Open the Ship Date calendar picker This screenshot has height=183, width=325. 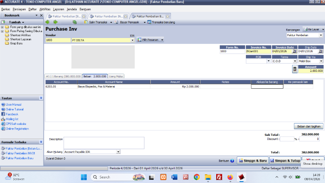320,51
